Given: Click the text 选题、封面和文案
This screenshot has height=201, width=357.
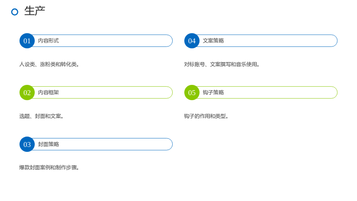Looking at the screenshot, I should click(x=41, y=116).
